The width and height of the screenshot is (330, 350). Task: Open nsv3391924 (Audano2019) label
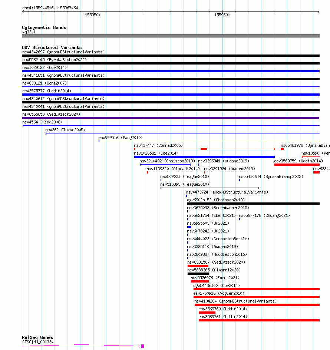pyautogui.click(x=230, y=169)
